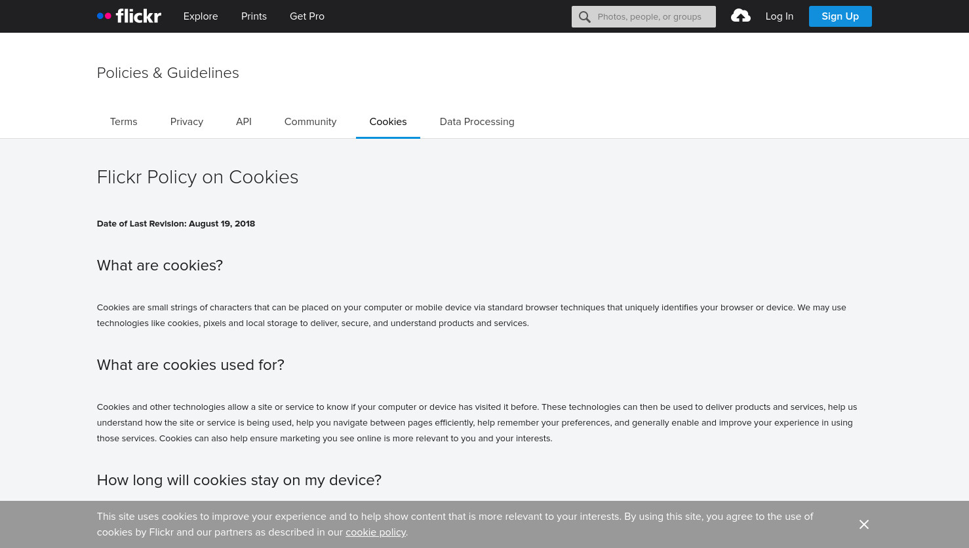
Task: Click the search magnifier icon
Action: tap(585, 17)
